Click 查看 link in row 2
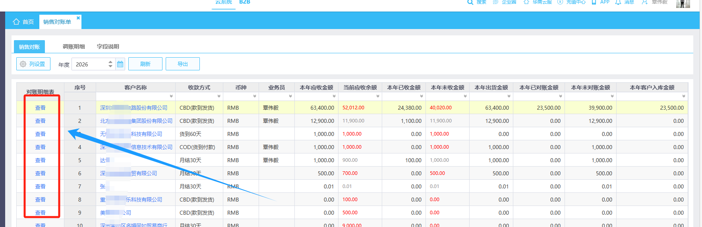Image resolution: width=702 pixels, height=227 pixels. [40, 121]
